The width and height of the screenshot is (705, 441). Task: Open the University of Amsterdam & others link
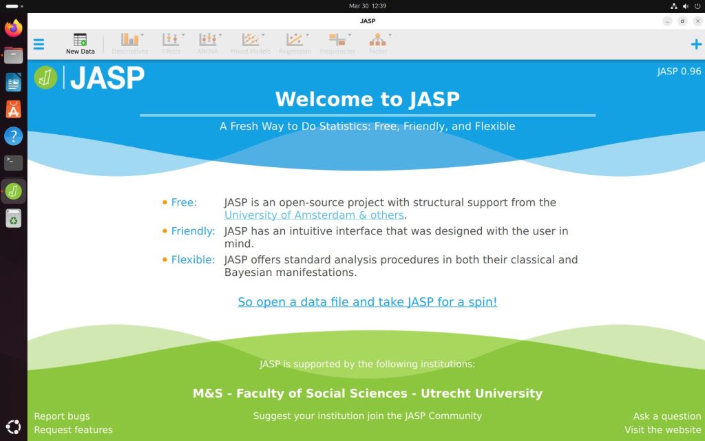pos(314,215)
